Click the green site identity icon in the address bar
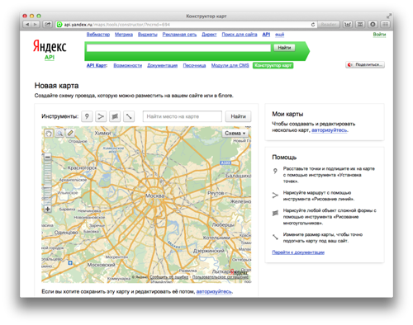Viewport: 413px width, 325px height. point(59,25)
